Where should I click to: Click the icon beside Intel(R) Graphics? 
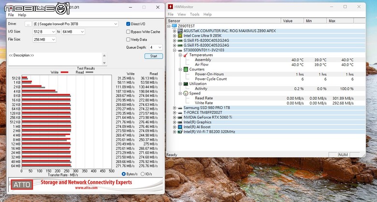[x=180, y=122]
